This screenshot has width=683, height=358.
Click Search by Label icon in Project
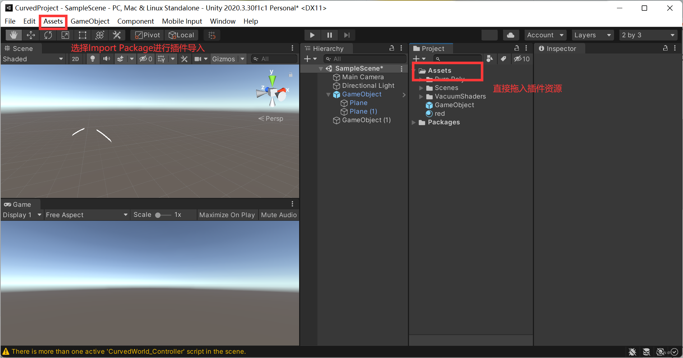click(503, 59)
